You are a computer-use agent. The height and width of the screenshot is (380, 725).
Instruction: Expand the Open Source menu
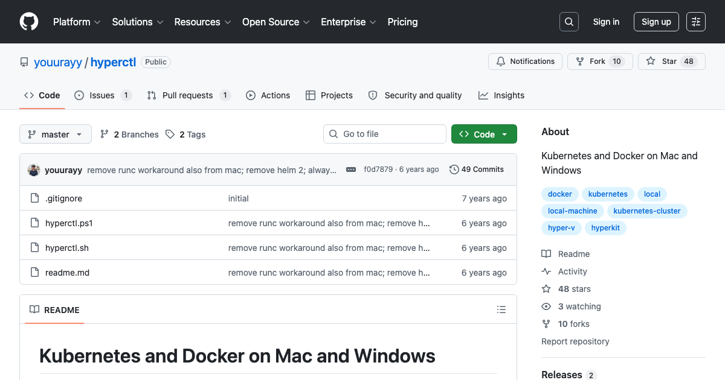pyautogui.click(x=276, y=22)
